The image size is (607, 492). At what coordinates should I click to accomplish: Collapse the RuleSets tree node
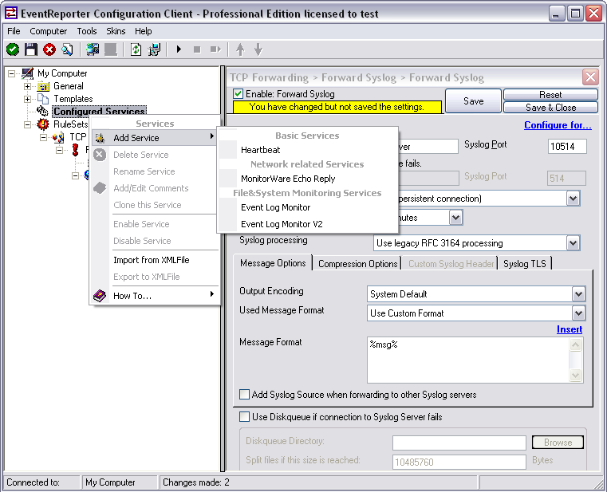pyautogui.click(x=27, y=124)
